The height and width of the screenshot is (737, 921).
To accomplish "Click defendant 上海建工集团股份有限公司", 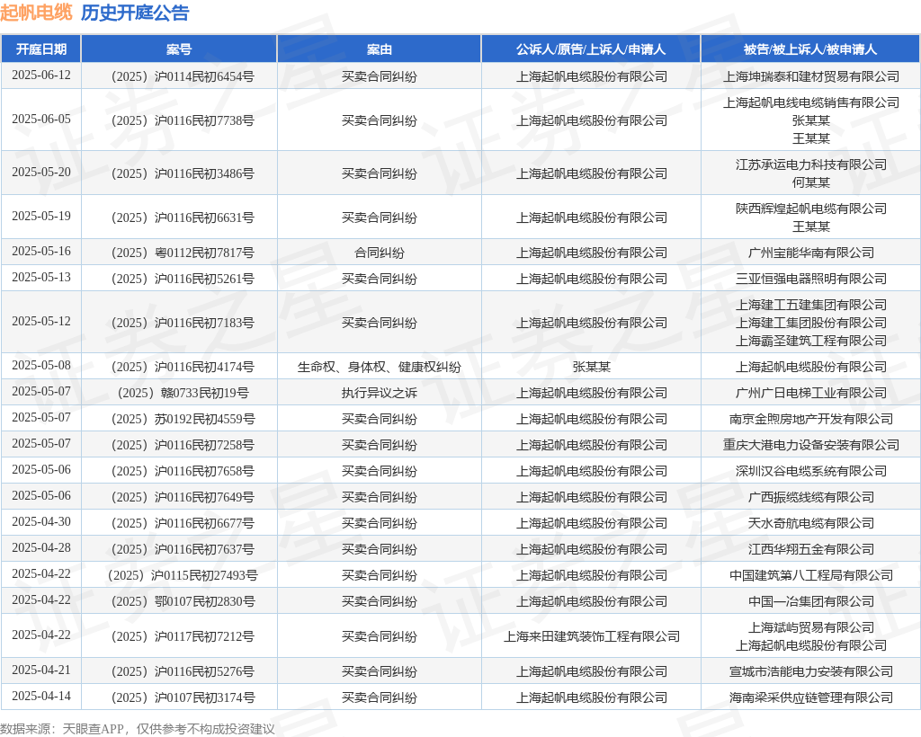I will click(811, 323).
